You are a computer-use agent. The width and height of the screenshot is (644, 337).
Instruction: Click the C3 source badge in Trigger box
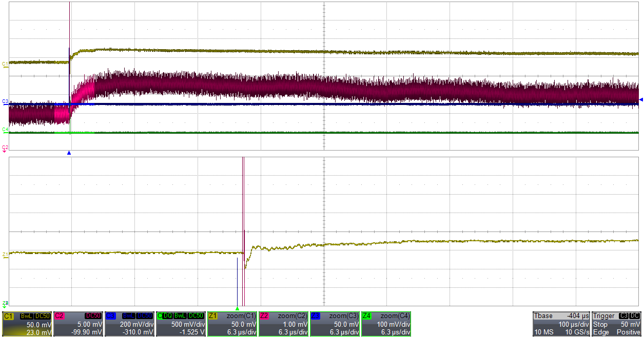(x=624, y=316)
